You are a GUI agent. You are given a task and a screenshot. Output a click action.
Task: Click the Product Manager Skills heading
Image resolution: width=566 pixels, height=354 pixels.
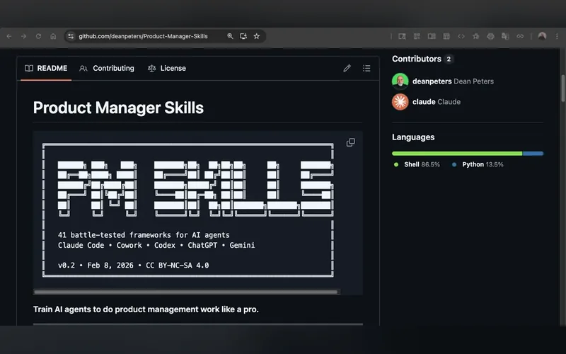118,108
